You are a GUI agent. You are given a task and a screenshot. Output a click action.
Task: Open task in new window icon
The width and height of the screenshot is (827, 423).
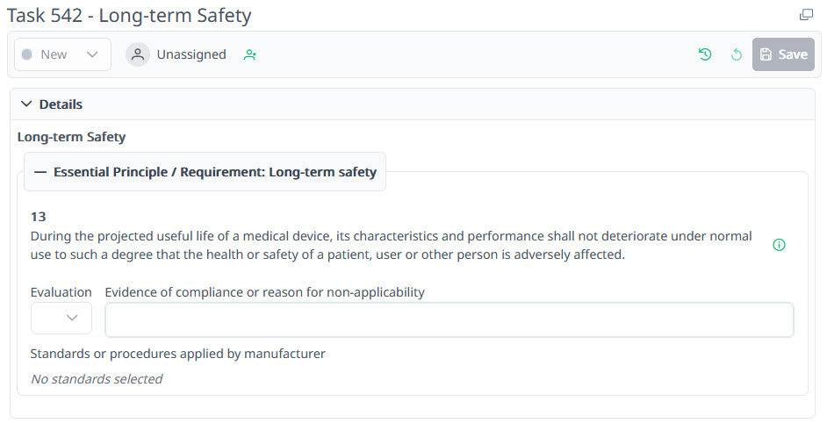click(806, 15)
